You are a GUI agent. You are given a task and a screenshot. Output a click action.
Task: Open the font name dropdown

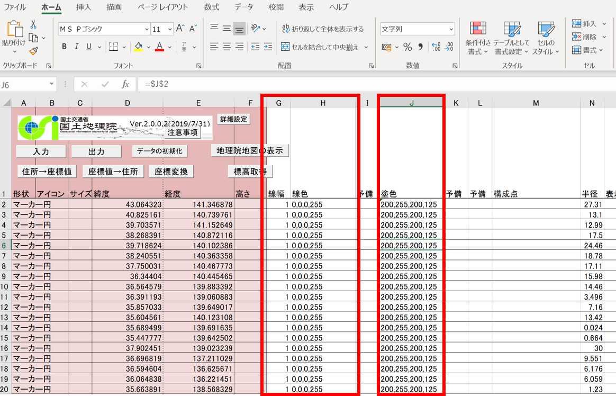[x=147, y=29]
